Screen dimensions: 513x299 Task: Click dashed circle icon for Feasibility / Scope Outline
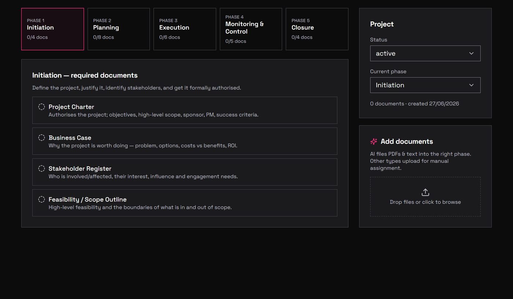click(41, 199)
